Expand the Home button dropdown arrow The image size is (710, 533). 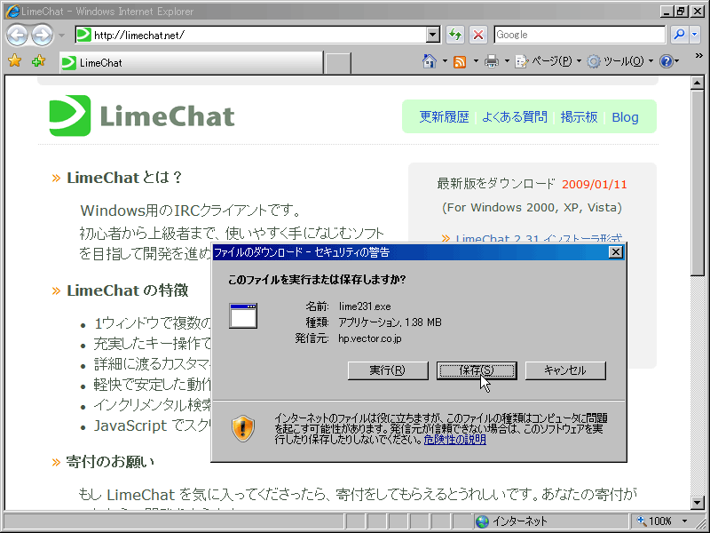point(445,60)
